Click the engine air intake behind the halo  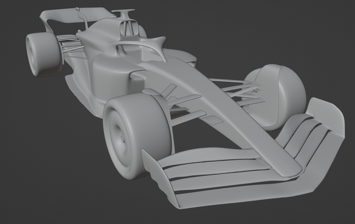pos(128,28)
